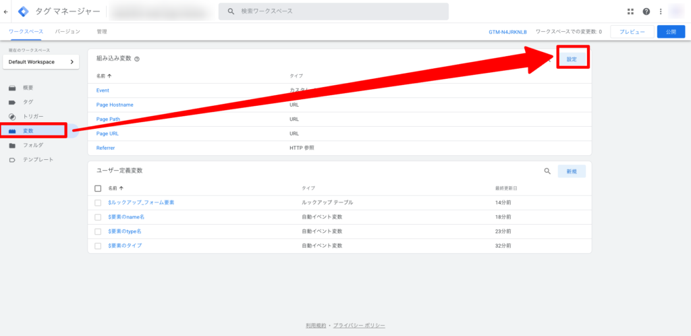The height and width of the screenshot is (336, 691).
Task: Sort built-in variables by 名前 column
Action: (x=104, y=76)
